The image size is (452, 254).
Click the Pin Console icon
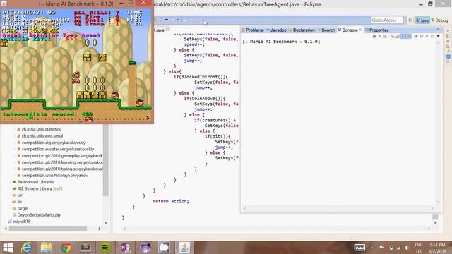pyautogui.click(x=416, y=36)
